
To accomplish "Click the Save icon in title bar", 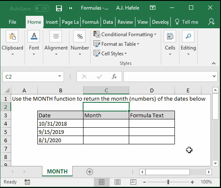I will click(59, 8).
